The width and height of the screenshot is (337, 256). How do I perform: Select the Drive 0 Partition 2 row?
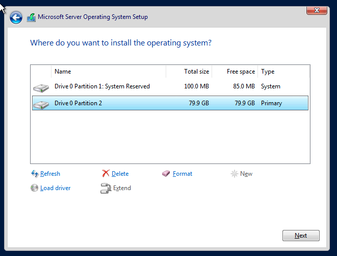[170, 103]
